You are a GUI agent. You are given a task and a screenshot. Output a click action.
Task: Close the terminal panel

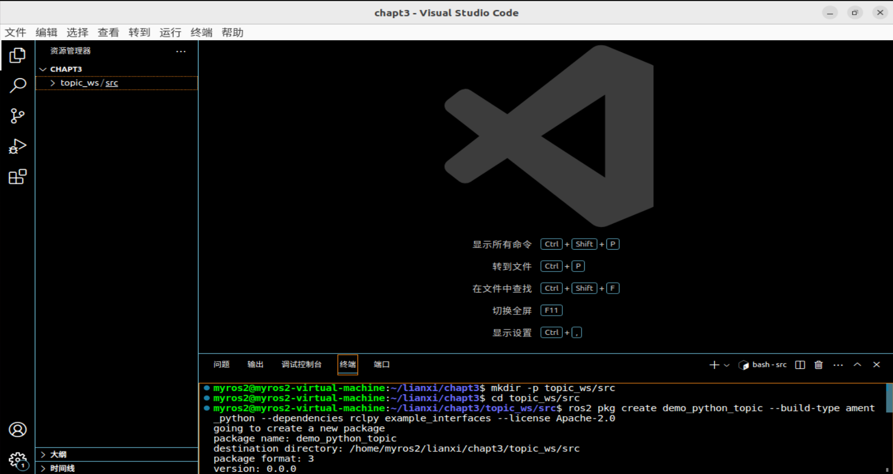coord(876,365)
